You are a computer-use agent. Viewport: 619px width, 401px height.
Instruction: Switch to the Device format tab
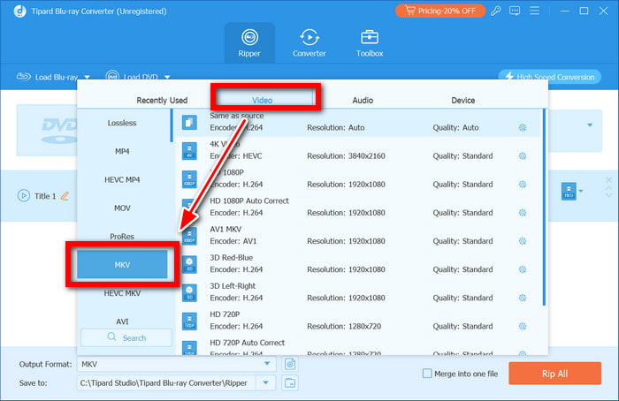tap(462, 101)
